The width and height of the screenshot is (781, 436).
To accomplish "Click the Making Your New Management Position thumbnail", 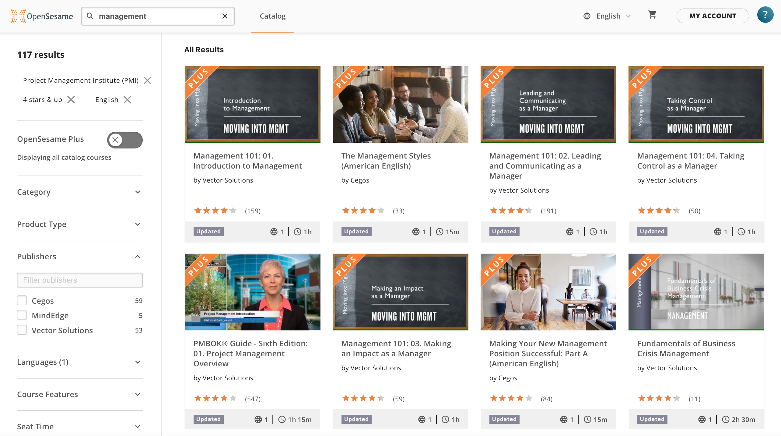I will pyautogui.click(x=548, y=292).
